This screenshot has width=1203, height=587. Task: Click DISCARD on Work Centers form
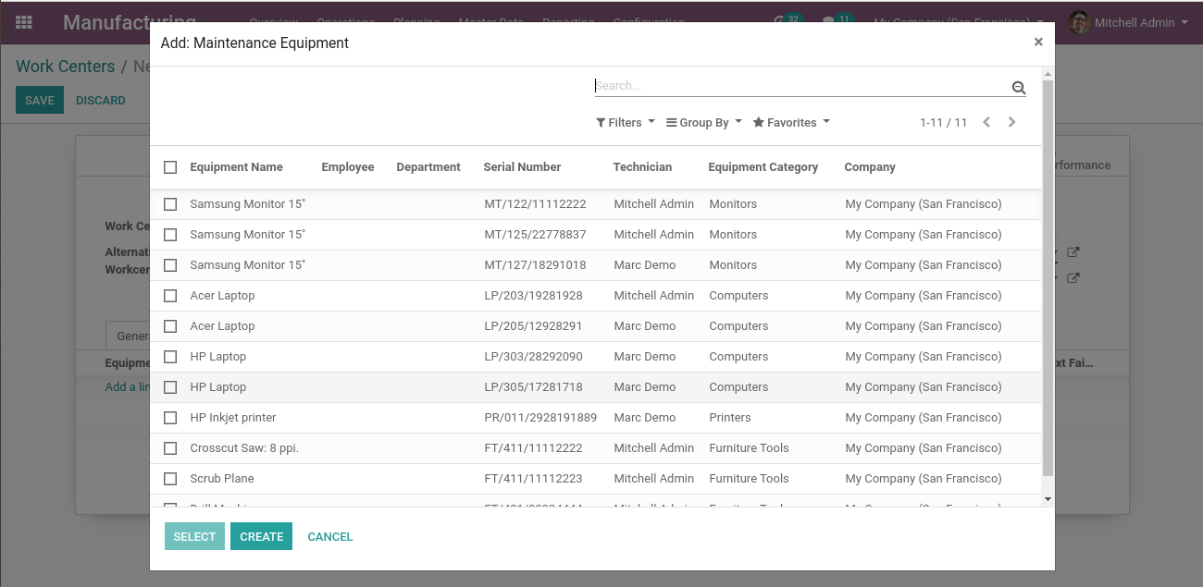[x=101, y=100]
